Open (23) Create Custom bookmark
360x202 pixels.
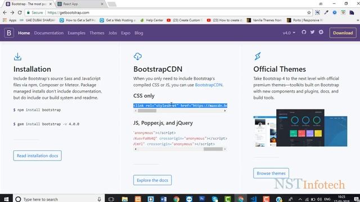(x=185, y=20)
